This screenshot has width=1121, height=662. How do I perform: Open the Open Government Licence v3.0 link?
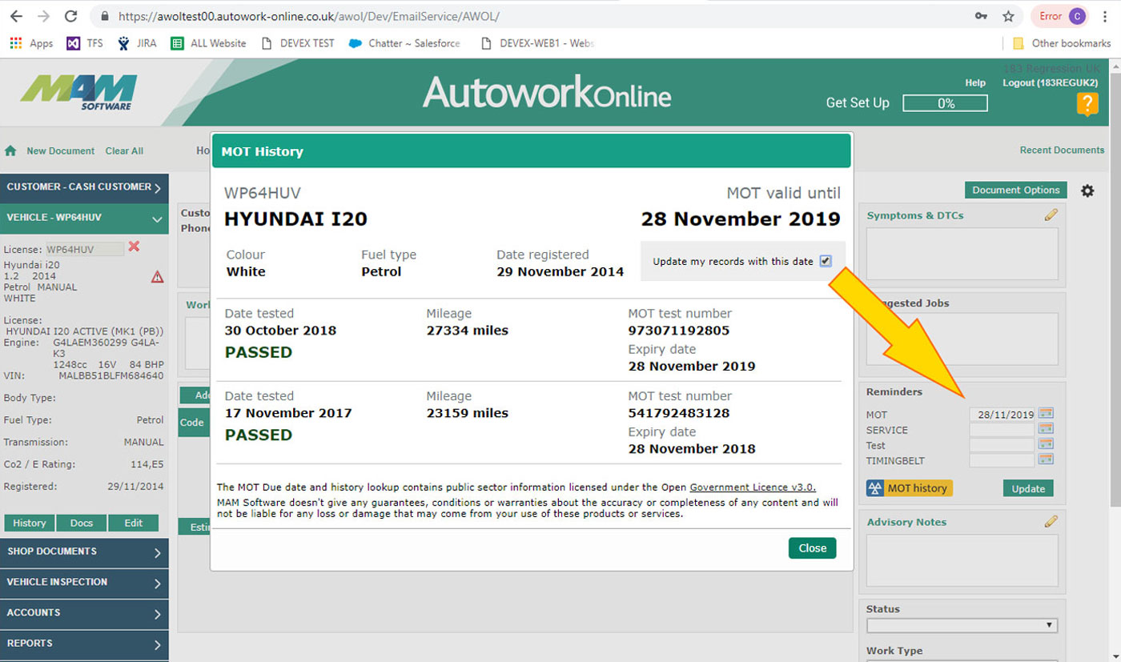tap(752, 487)
